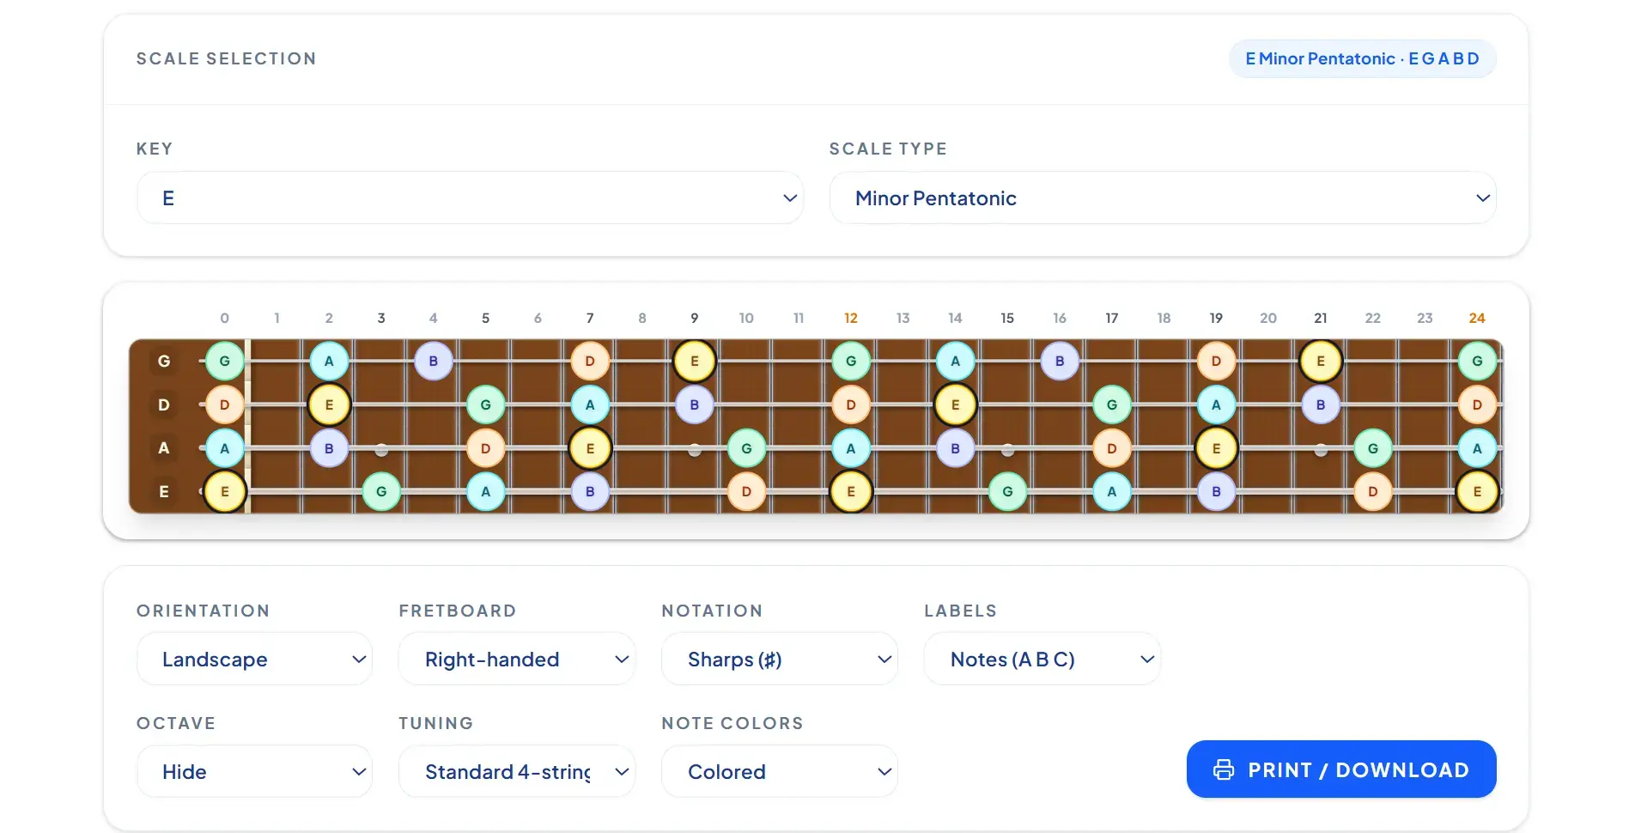Click the B note at fret 4 on the G string
This screenshot has width=1629, height=833.
click(x=434, y=361)
